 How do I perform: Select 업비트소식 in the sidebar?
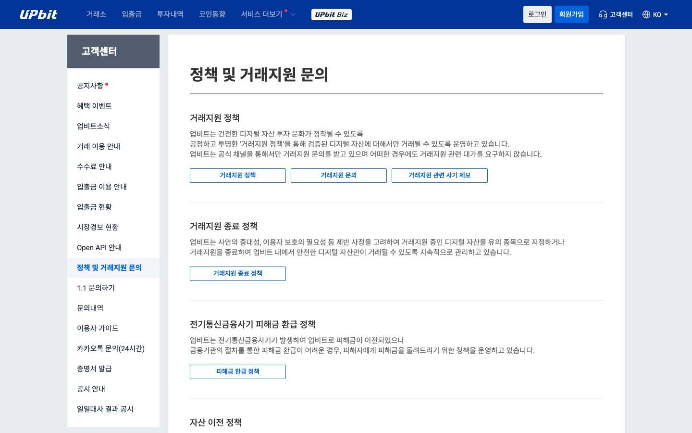pyautogui.click(x=113, y=126)
